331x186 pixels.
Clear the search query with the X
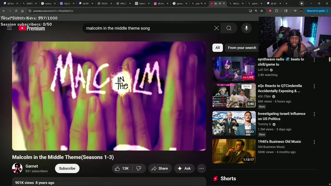click(x=216, y=28)
